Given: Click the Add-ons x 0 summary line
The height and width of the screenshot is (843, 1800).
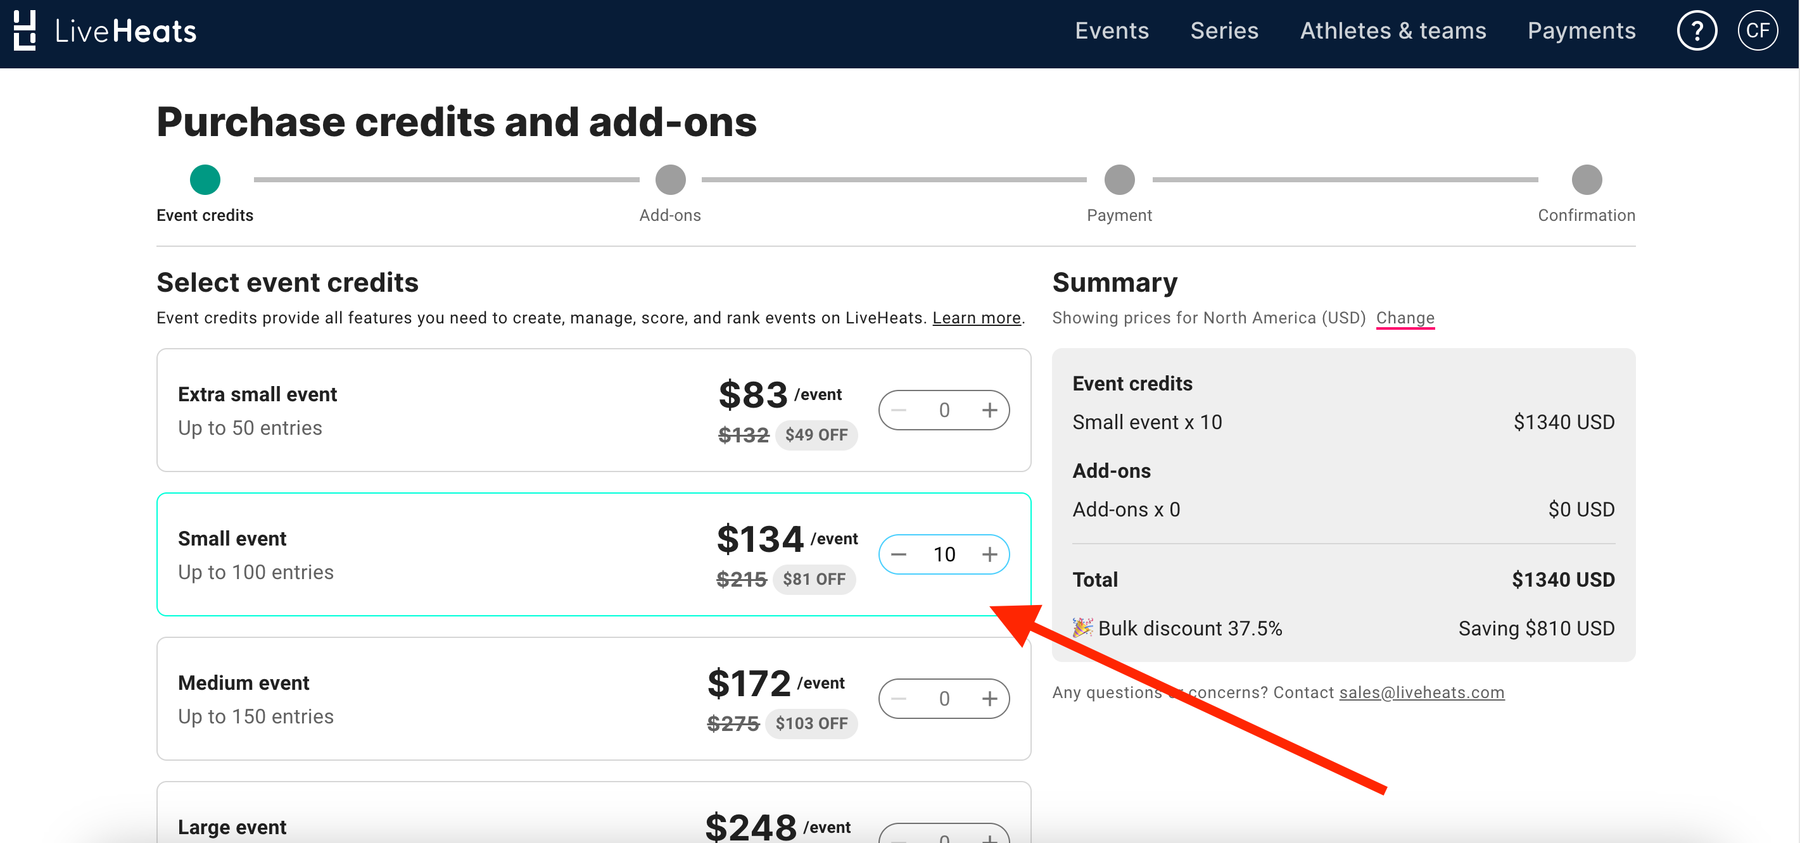Looking at the screenshot, I should (1125, 510).
